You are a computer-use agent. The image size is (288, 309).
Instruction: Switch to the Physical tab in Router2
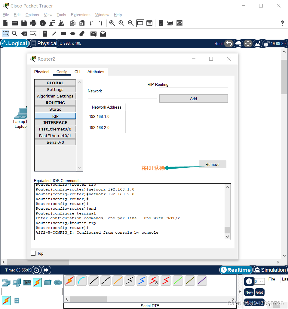click(42, 72)
